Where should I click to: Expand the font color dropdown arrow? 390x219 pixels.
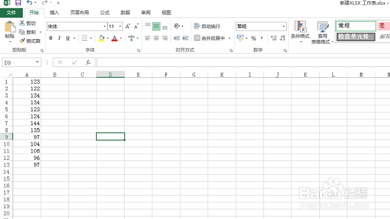point(121,38)
